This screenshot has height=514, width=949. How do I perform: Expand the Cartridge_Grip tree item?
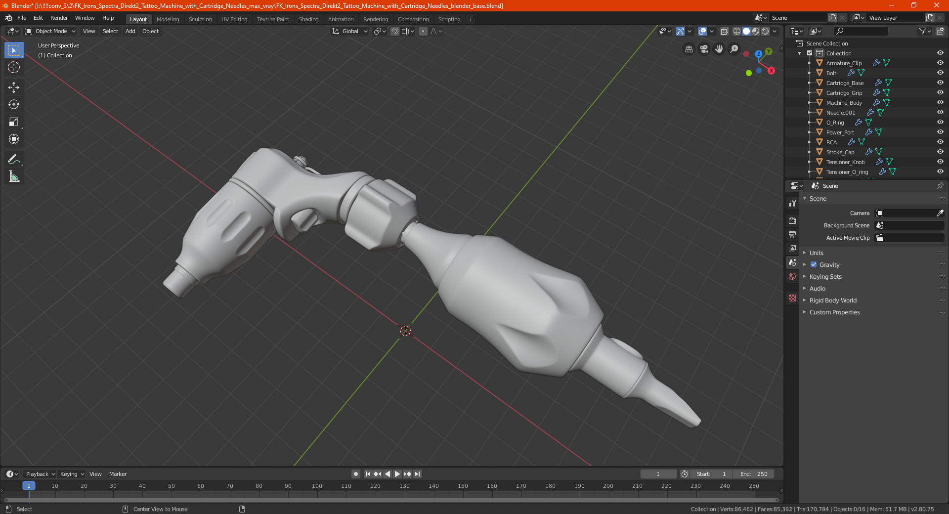[x=810, y=92]
